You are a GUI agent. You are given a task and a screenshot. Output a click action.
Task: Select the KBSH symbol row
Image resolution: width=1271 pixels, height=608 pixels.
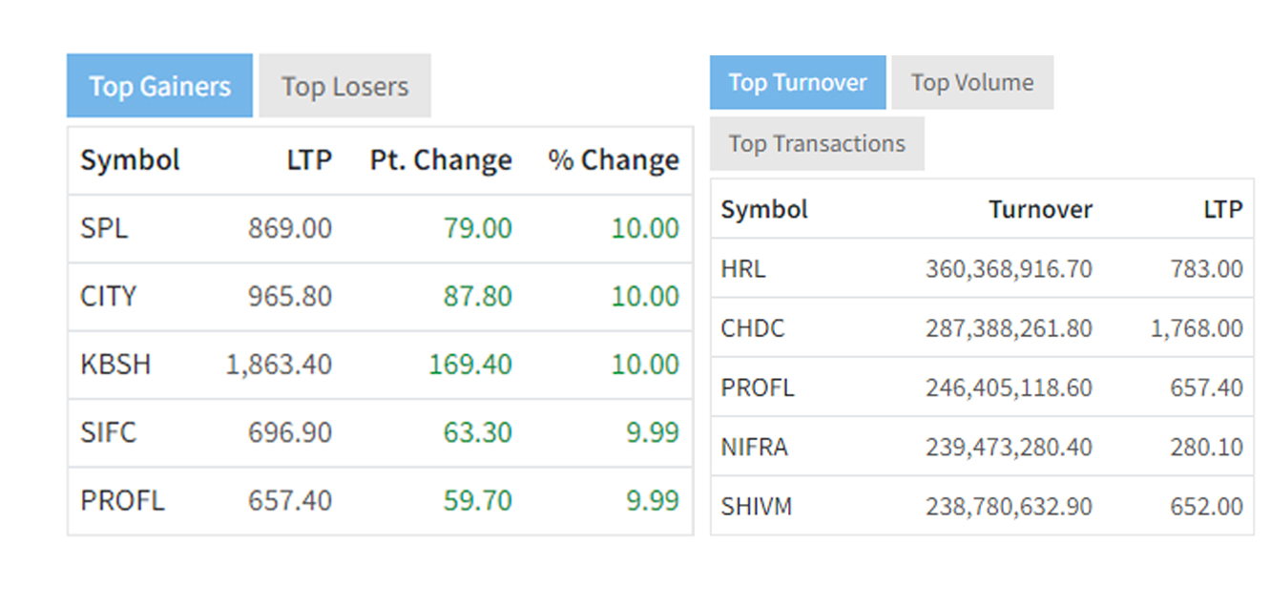click(115, 365)
